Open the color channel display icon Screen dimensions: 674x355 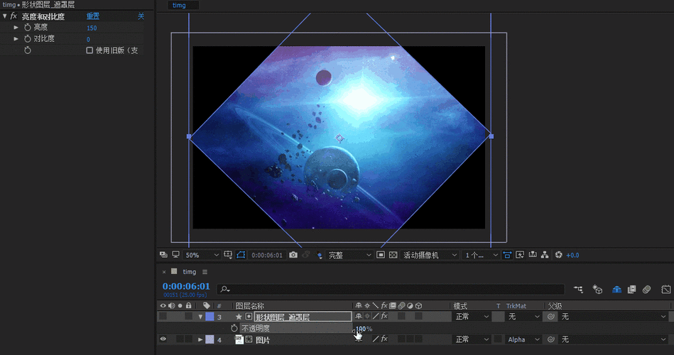pyautogui.click(x=319, y=256)
